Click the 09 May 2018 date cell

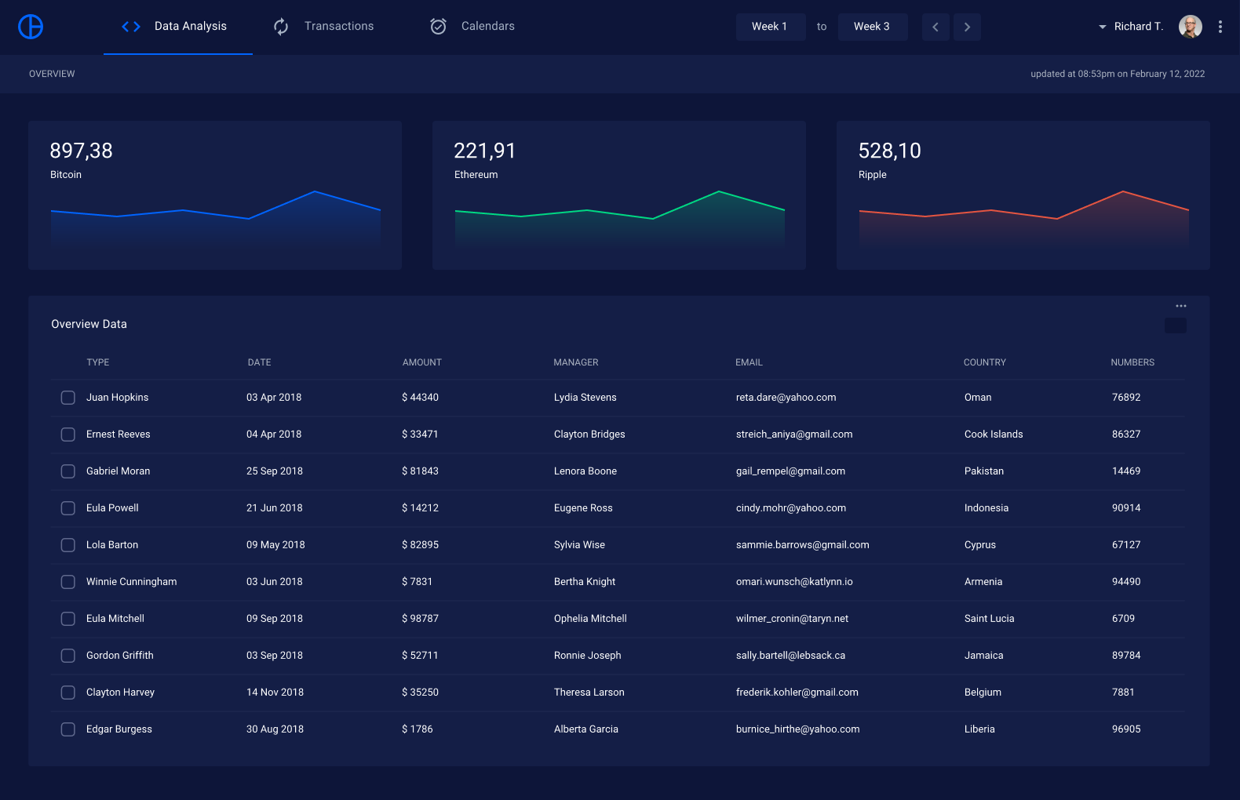pyautogui.click(x=275, y=545)
